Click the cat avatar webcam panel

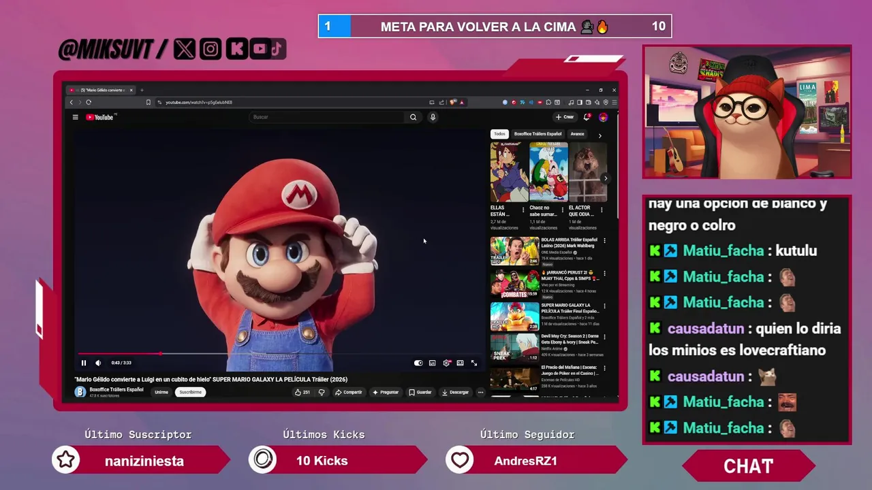pos(747,112)
